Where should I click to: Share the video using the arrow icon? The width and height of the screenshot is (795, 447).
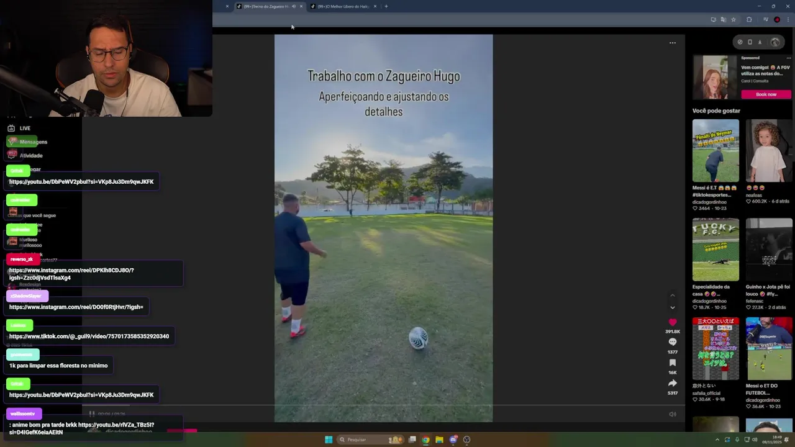pos(672,383)
